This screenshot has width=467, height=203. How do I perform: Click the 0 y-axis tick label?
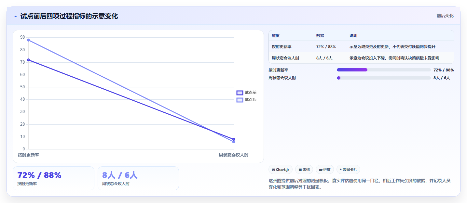24,149
